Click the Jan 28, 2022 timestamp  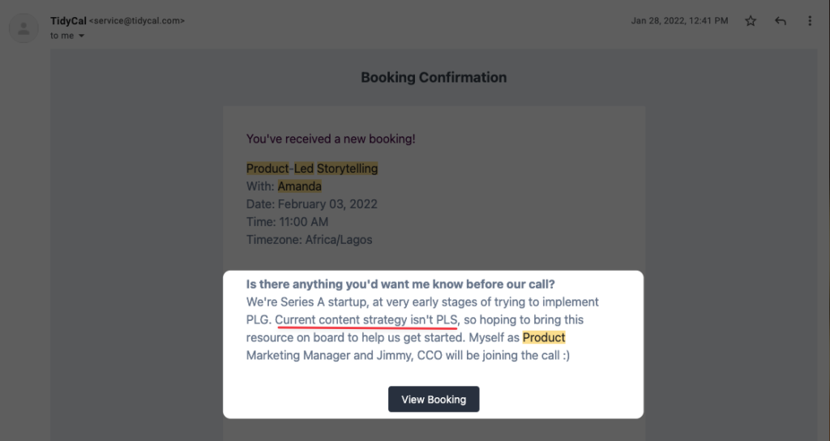point(679,20)
